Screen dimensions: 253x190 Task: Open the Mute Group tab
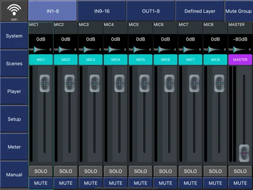click(x=239, y=11)
